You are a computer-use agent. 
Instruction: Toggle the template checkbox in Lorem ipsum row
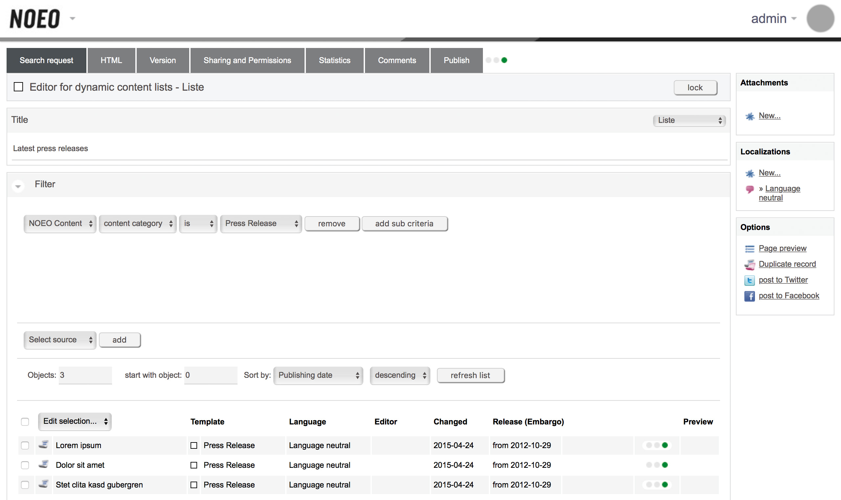(194, 445)
